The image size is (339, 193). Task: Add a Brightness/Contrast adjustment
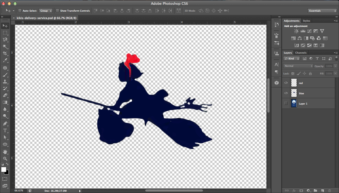[x=296, y=31]
